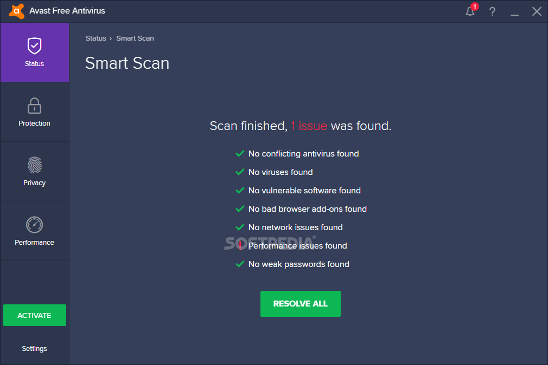Click the check beside 'No vulnerable software found'
The width and height of the screenshot is (548, 365).
[x=240, y=191]
